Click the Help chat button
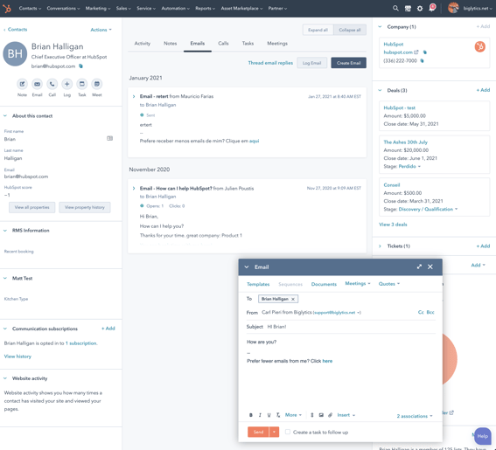The image size is (496, 450). point(482,436)
